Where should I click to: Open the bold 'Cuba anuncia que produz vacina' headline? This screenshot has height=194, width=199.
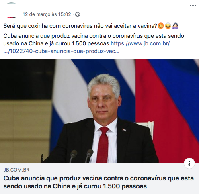pos(98,182)
